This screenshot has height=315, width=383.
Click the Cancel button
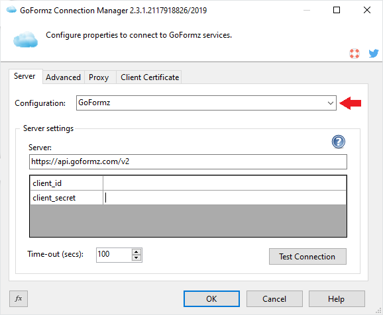tap(274, 298)
